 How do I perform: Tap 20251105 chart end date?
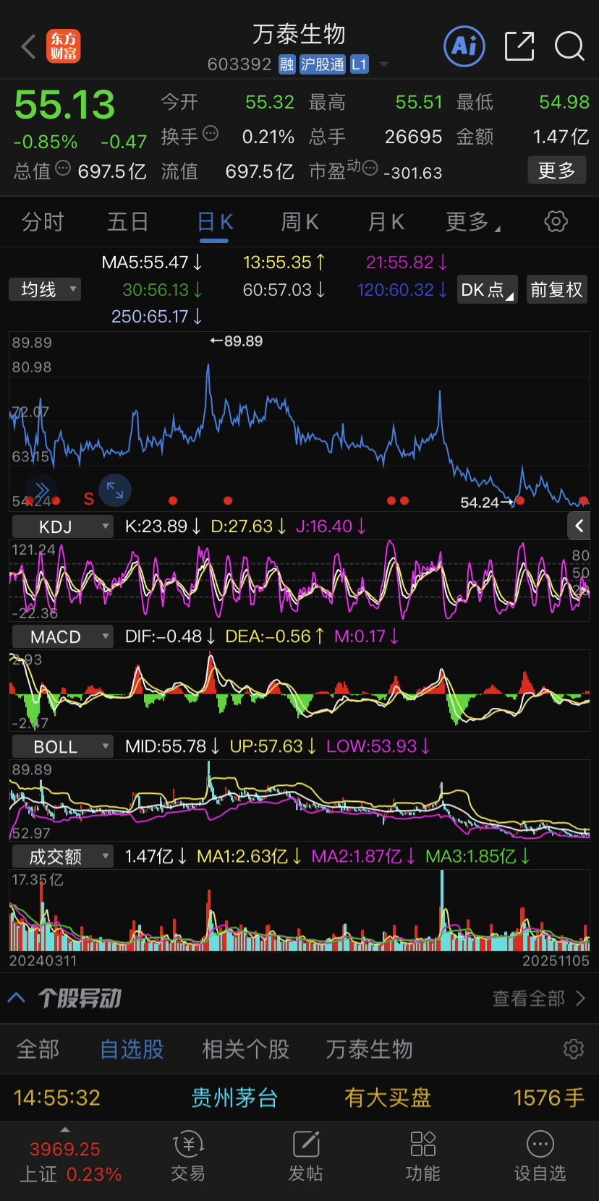[556, 961]
